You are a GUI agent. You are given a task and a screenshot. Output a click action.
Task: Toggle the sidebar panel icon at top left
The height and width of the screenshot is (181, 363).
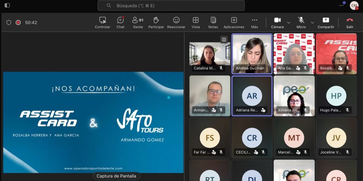pyautogui.click(x=7, y=5)
